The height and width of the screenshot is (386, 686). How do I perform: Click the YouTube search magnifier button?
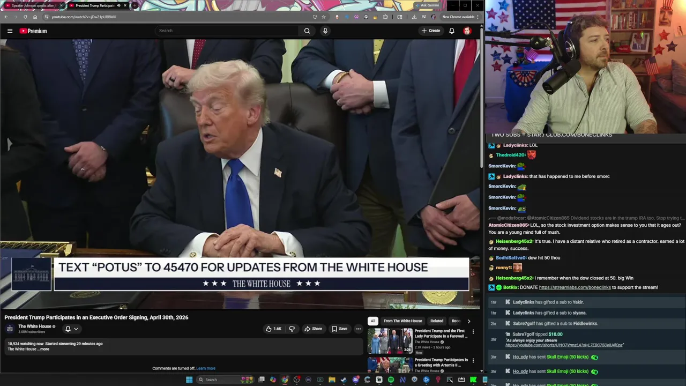(307, 31)
